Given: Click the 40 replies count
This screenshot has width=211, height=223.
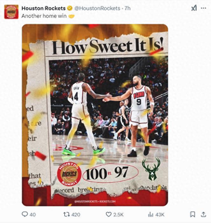Looking at the screenshot, I should [x=32, y=214].
